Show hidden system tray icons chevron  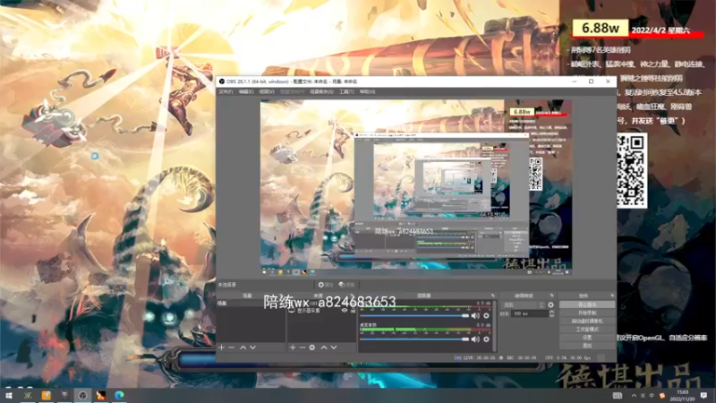coord(634,396)
